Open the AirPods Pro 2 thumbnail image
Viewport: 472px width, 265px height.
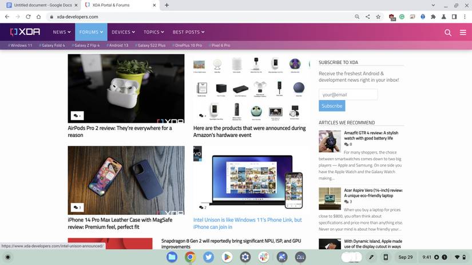click(126, 89)
